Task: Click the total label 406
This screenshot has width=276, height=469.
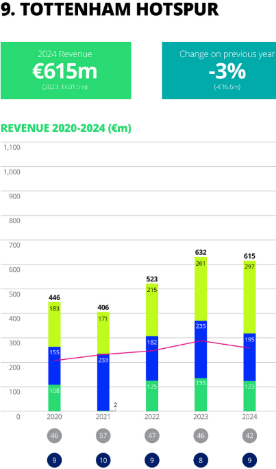Action: pos(103,308)
